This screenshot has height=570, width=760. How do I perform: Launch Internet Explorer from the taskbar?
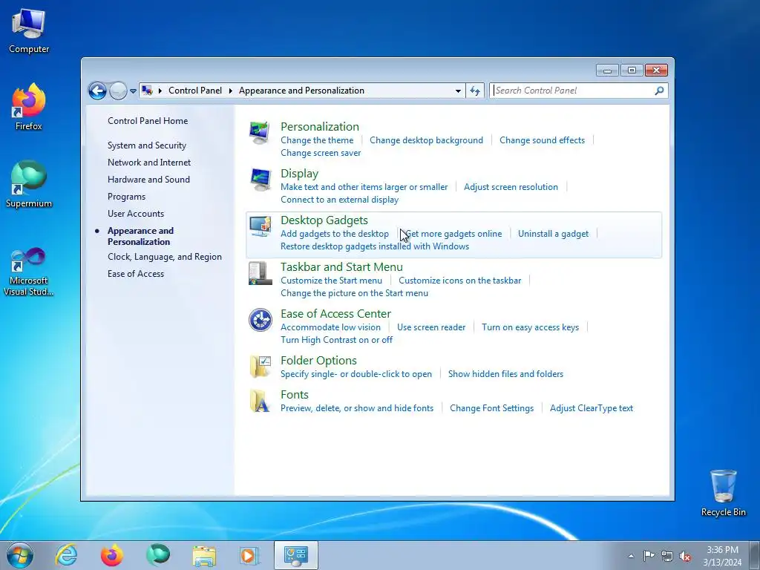pos(66,555)
